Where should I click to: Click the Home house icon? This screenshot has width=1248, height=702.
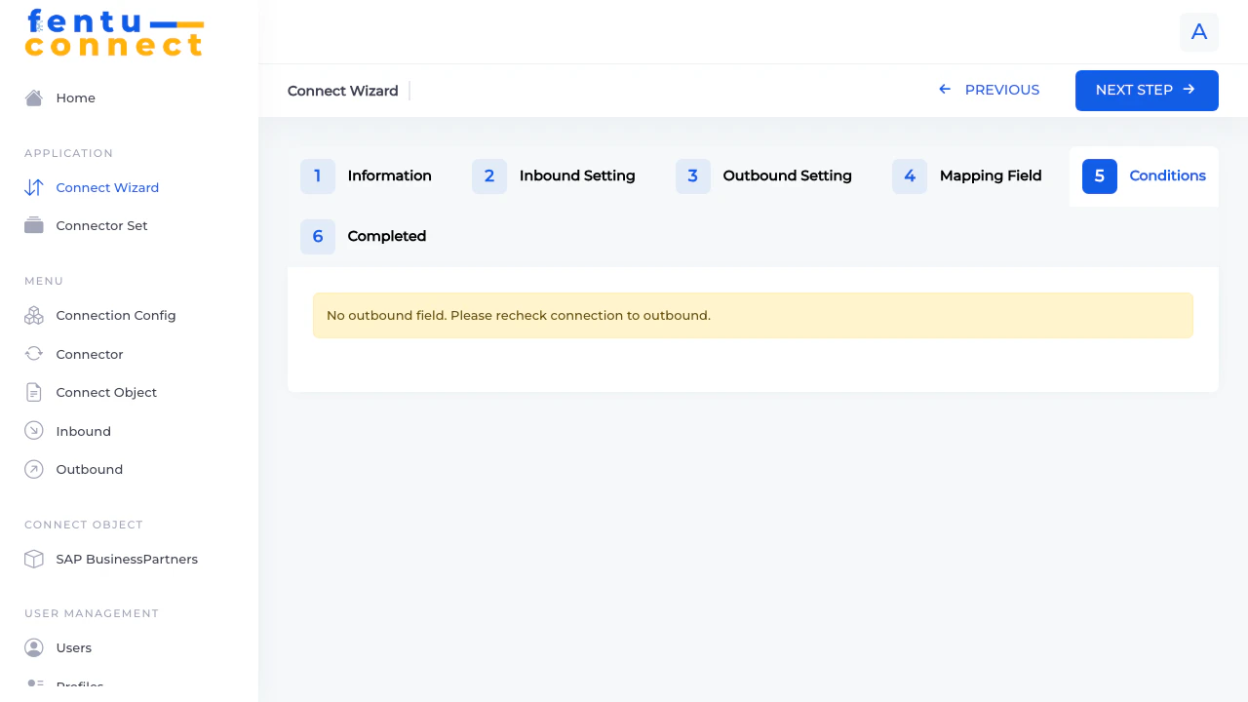pyautogui.click(x=34, y=97)
